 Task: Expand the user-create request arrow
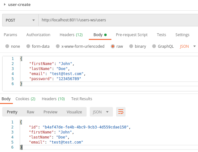pyautogui.click(x=5, y=5)
